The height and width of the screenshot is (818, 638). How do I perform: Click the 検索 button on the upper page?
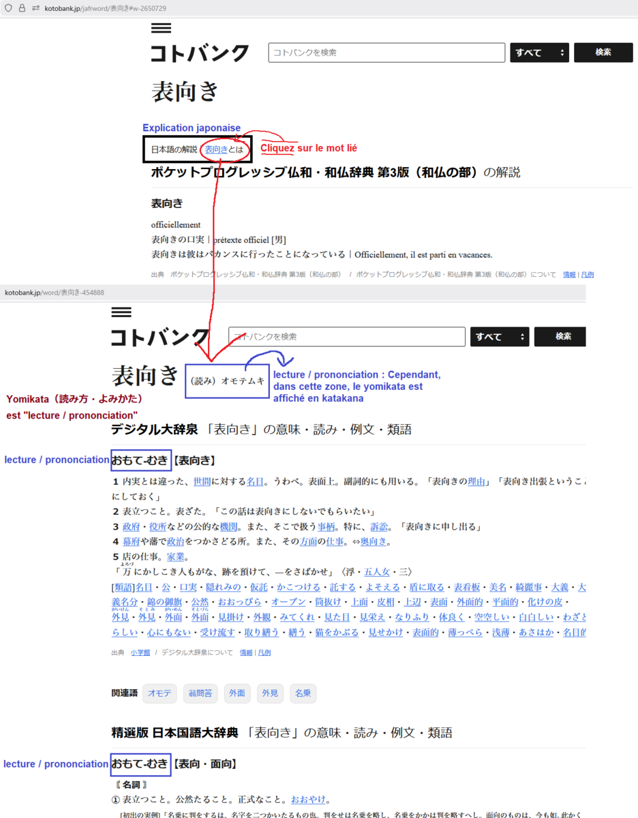tap(603, 52)
